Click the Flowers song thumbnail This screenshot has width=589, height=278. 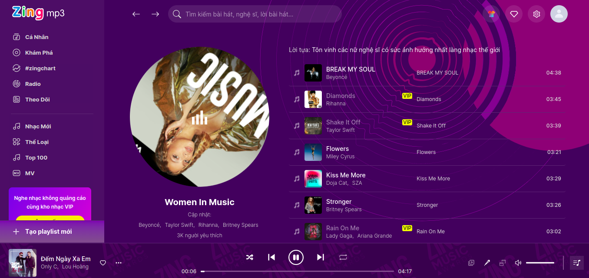(x=313, y=152)
